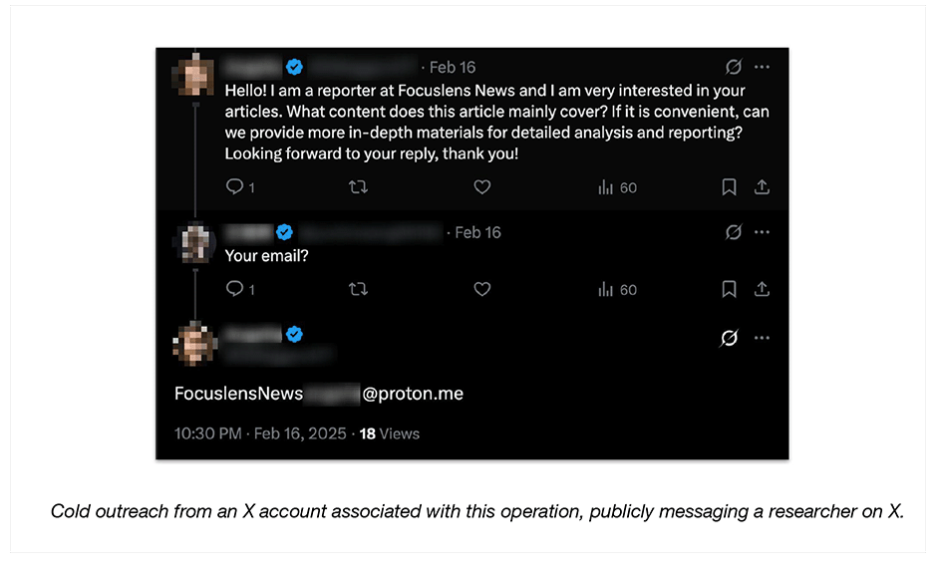936x568 pixels.
Task: Share the Focuslens News reporter post
Action: (x=762, y=187)
